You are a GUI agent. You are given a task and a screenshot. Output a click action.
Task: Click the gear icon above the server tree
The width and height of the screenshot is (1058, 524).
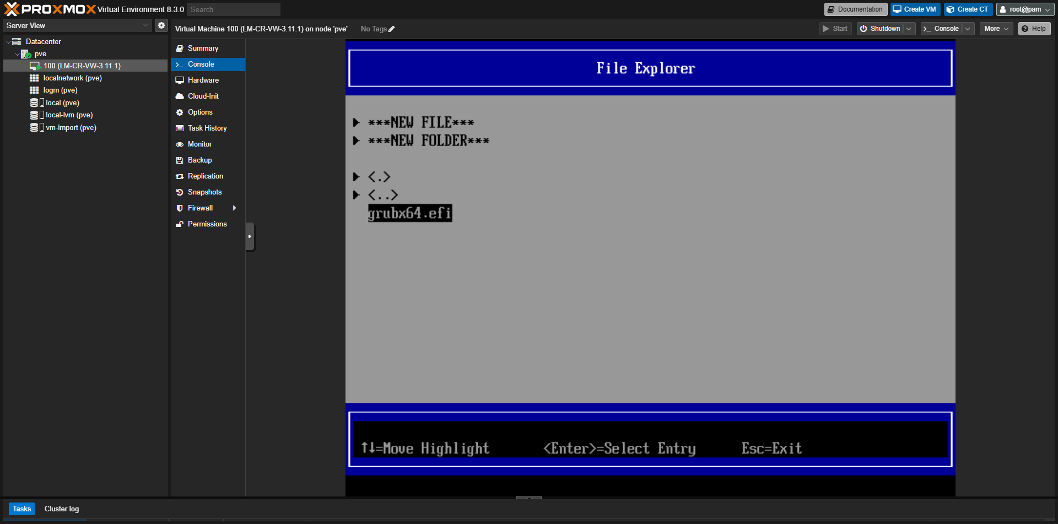[161, 25]
